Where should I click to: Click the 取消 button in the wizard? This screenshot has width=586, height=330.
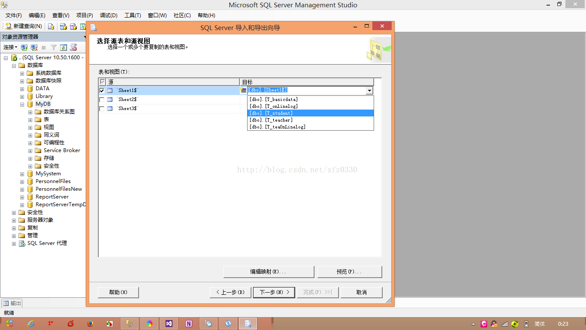362,292
